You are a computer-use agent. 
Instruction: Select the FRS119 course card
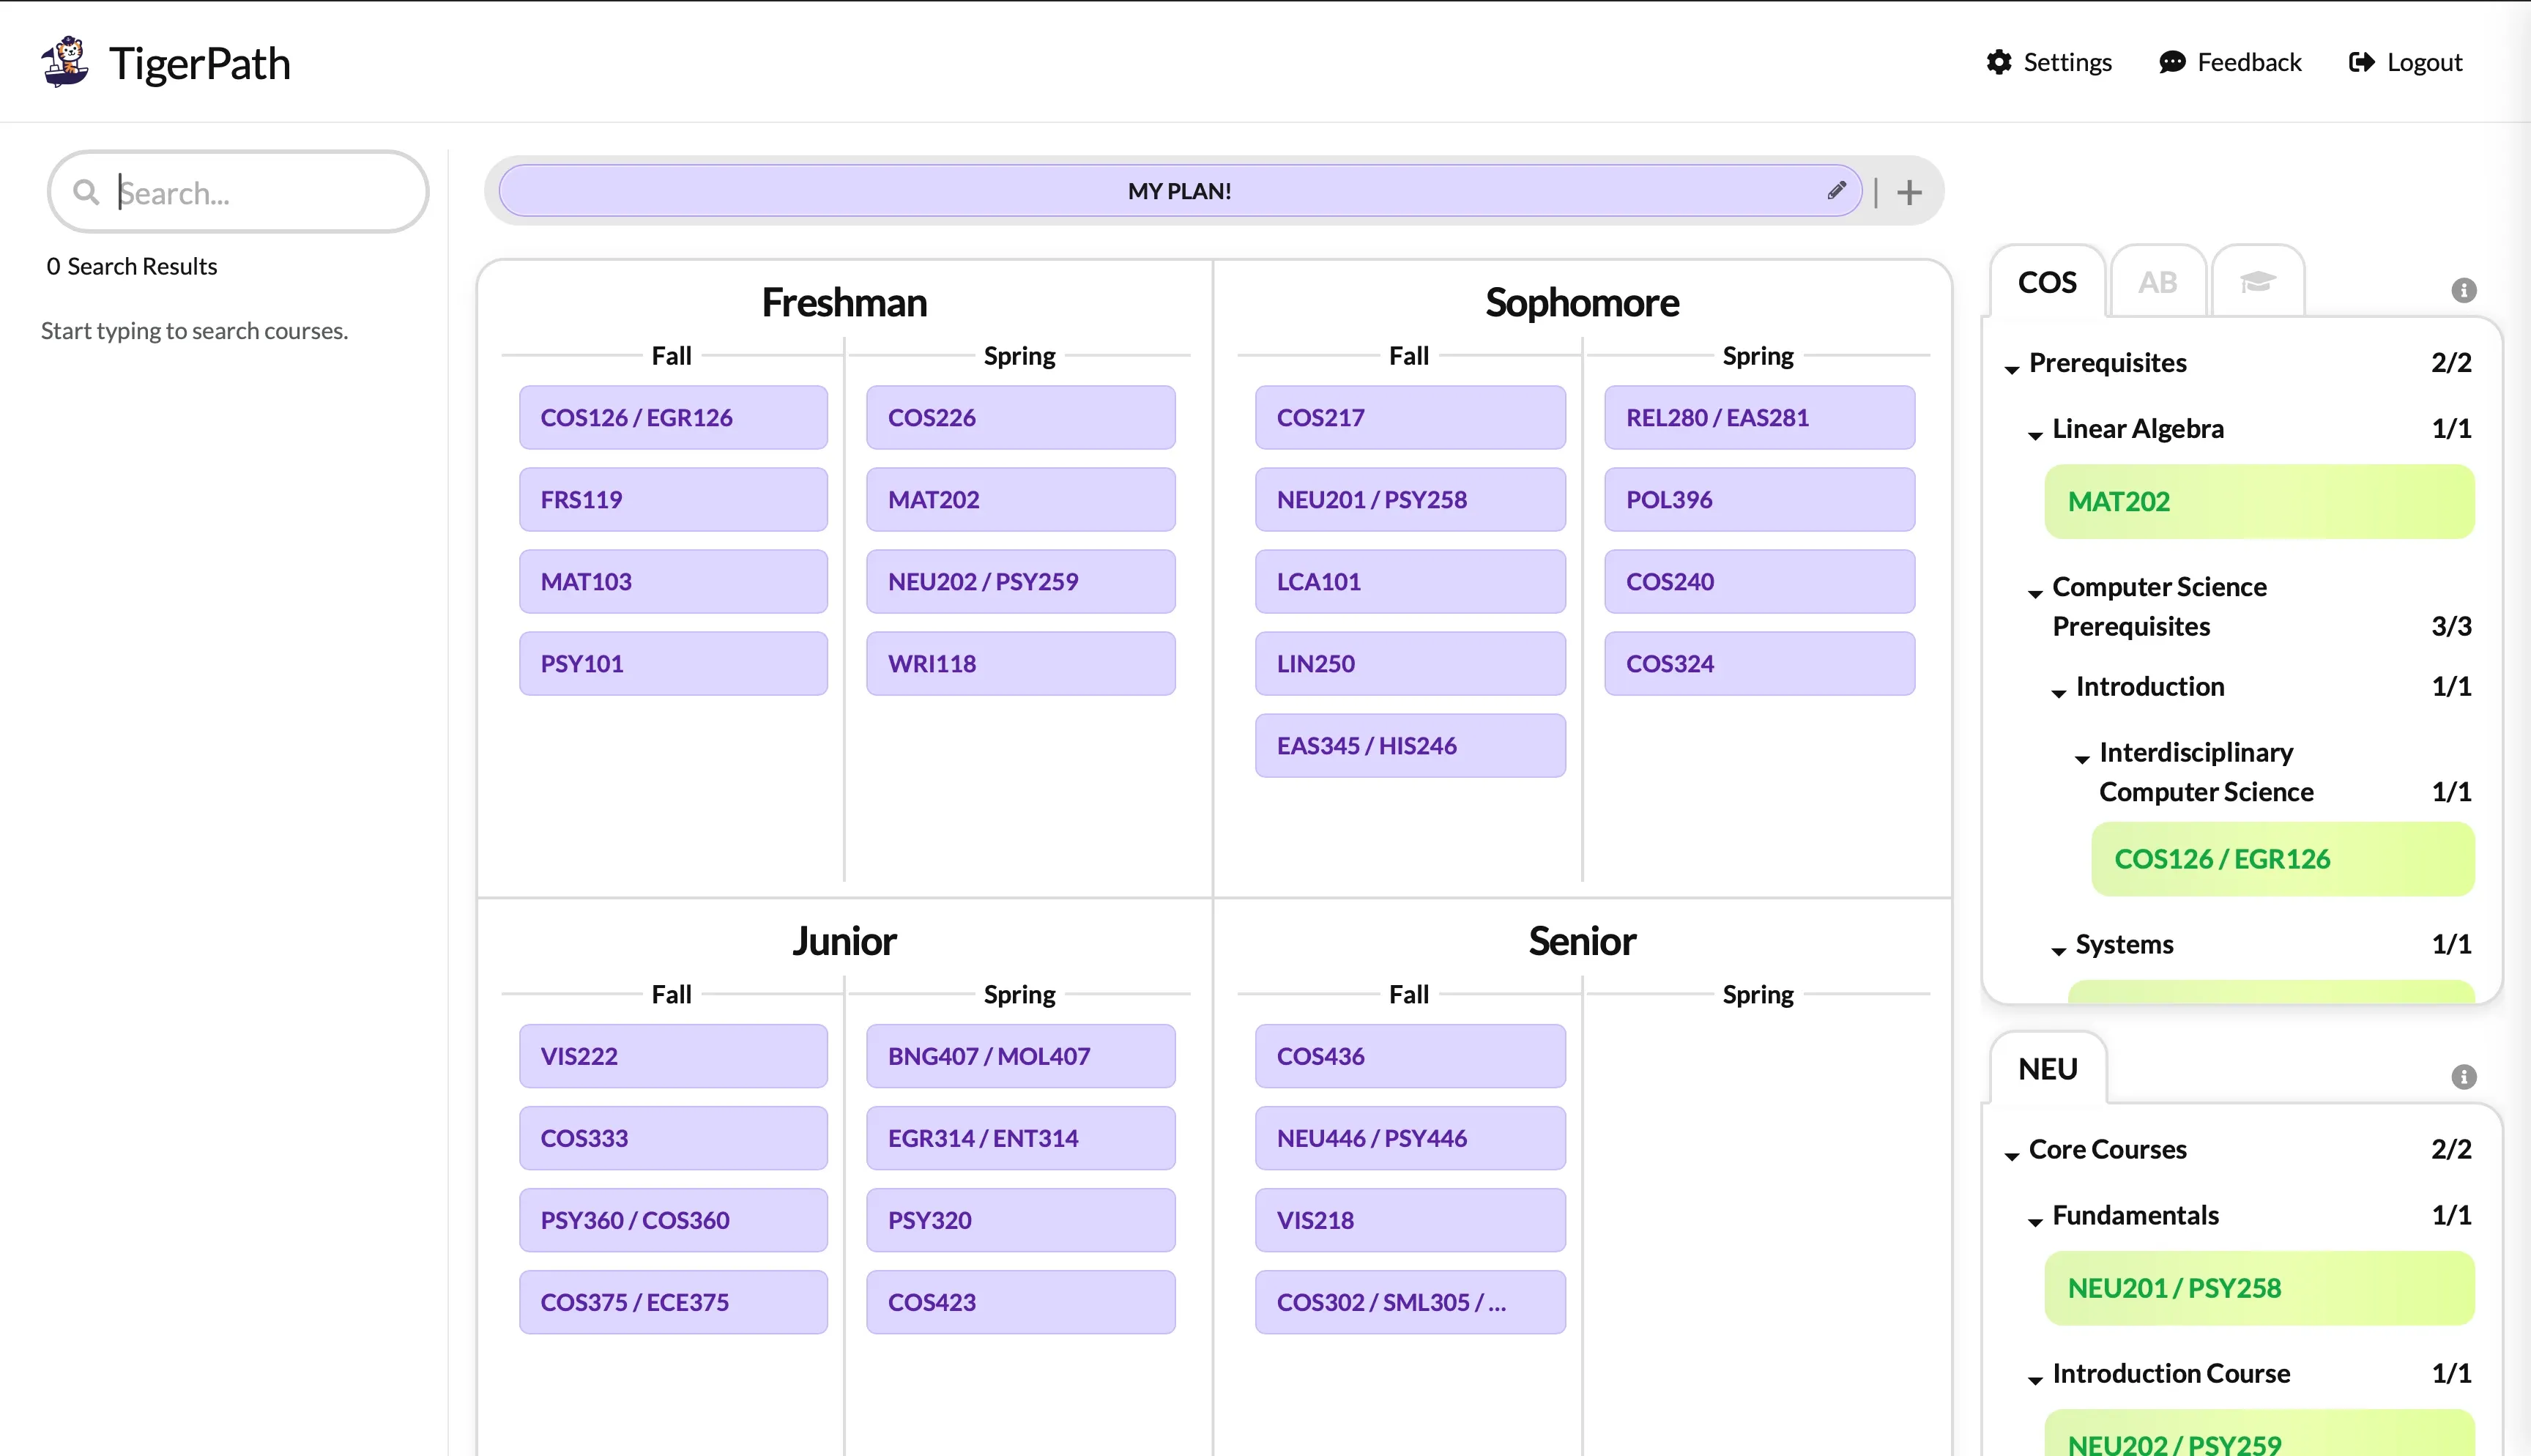point(674,499)
